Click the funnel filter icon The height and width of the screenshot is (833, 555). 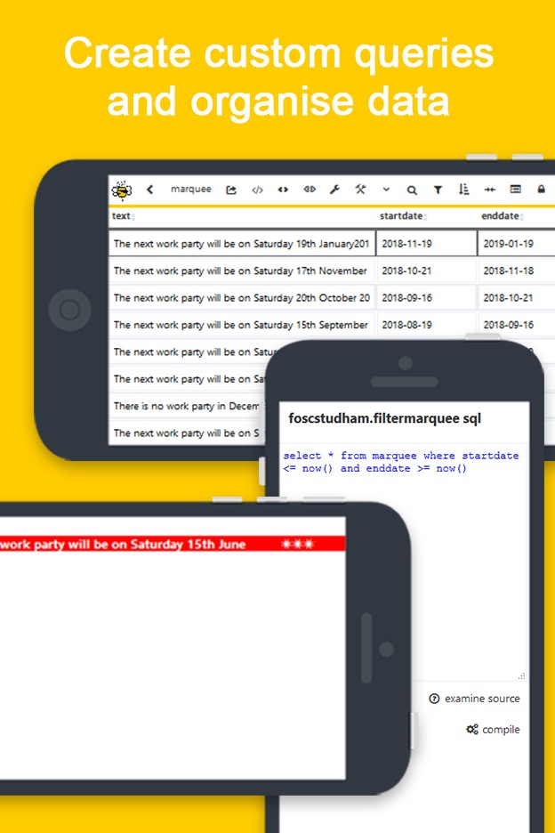[438, 190]
